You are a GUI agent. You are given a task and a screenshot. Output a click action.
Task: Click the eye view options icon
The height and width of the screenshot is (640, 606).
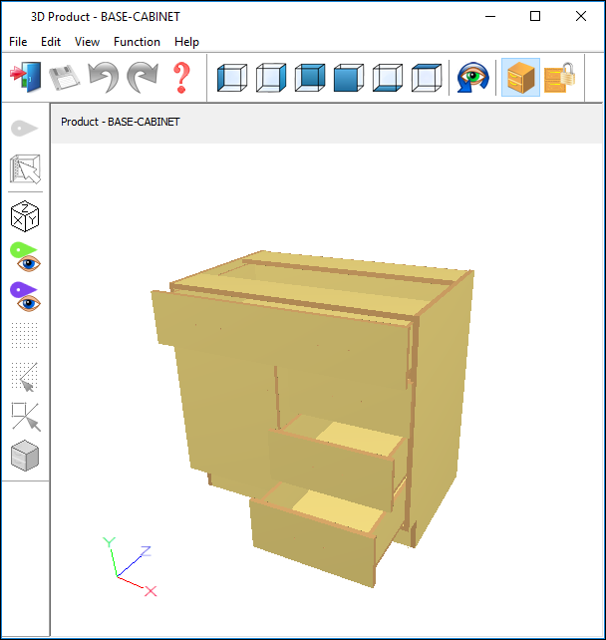tap(472, 78)
